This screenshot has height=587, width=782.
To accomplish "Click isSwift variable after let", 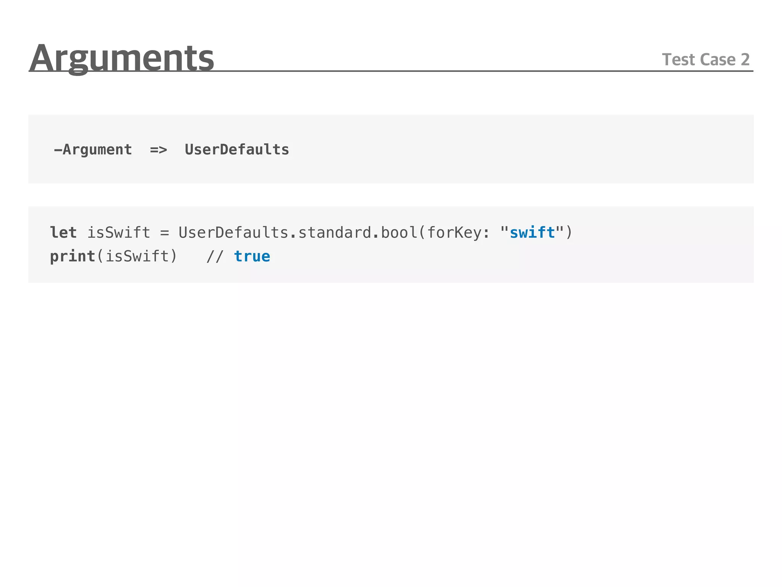I will click(119, 232).
